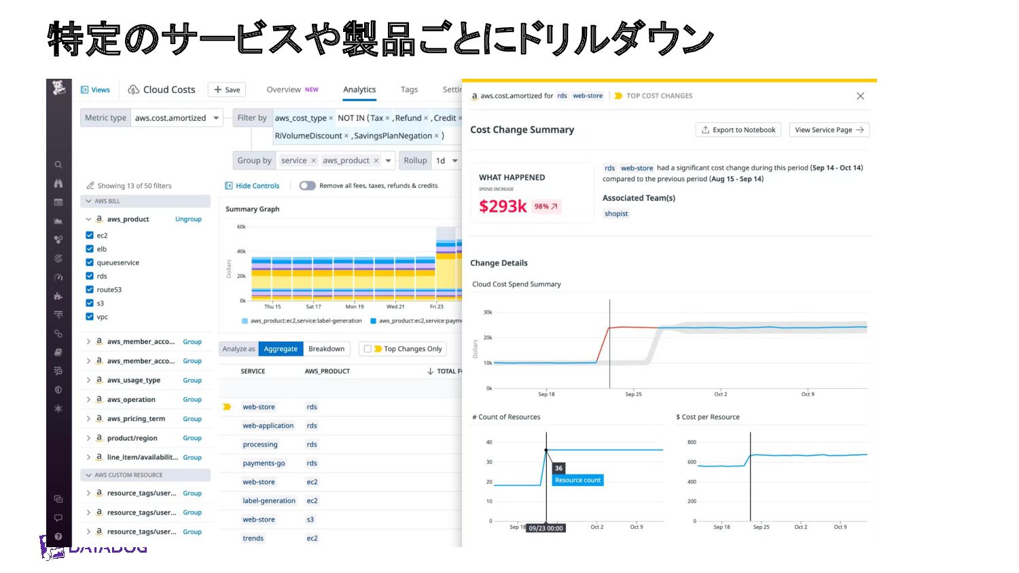Click the yellow flag beside web-store row

tap(227, 407)
